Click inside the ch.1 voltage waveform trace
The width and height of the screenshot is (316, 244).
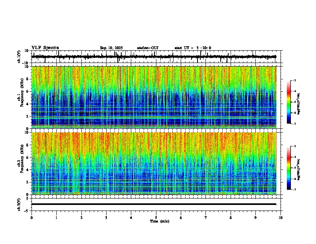pyautogui.click(x=154, y=57)
